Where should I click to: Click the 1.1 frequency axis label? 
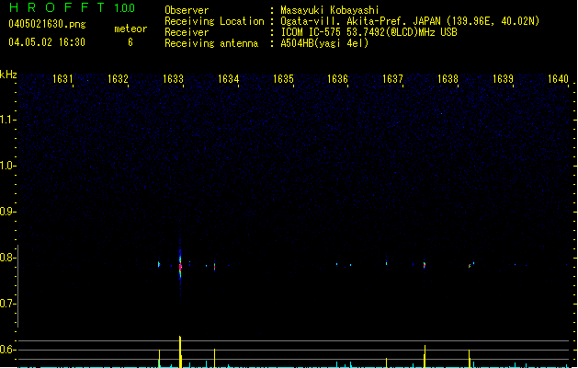(7, 120)
